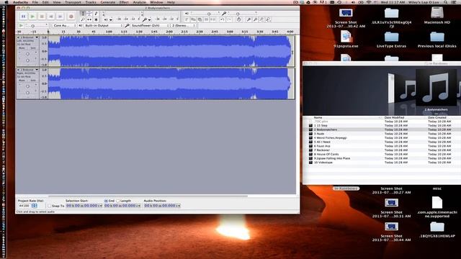Open the Project Rate 44100 dropdown
This screenshot has height=259, width=461.
click(x=35, y=206)
